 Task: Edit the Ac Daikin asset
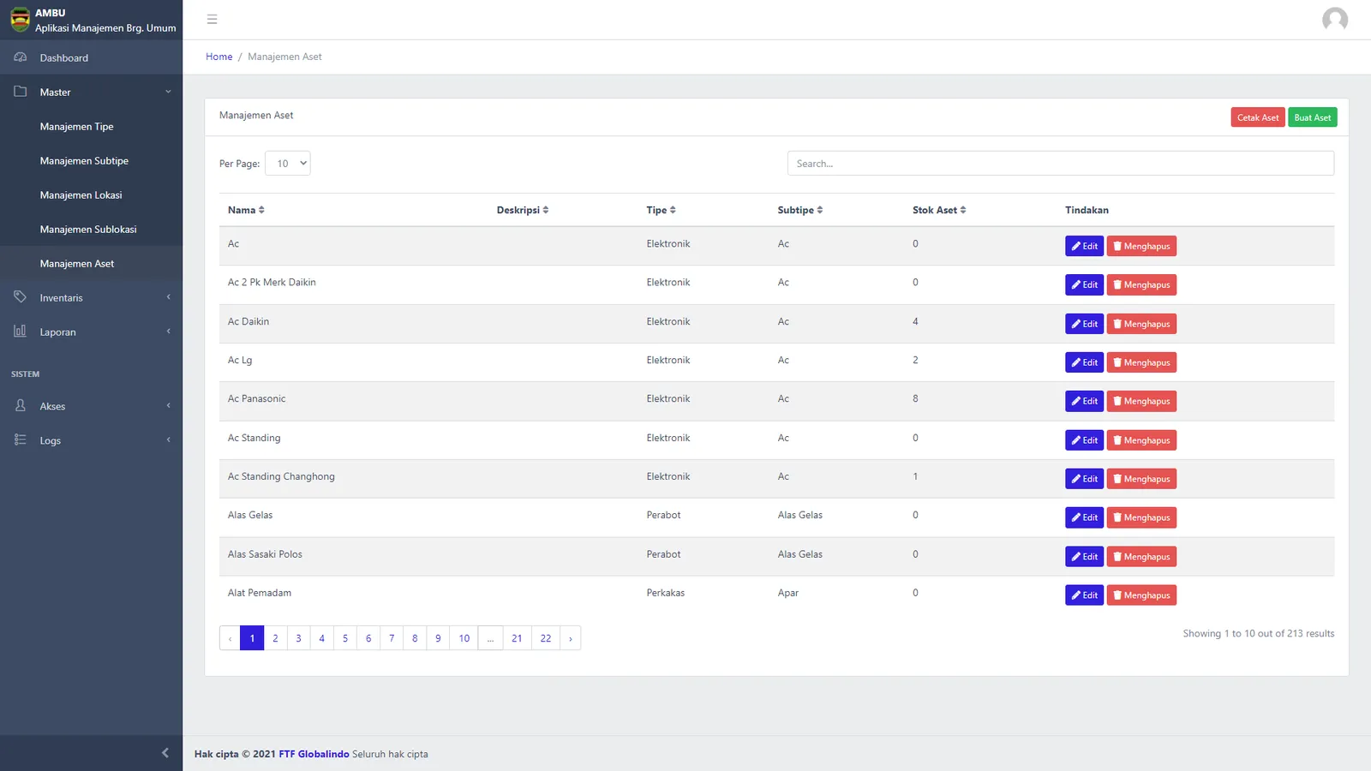(x=1084, y=324)
